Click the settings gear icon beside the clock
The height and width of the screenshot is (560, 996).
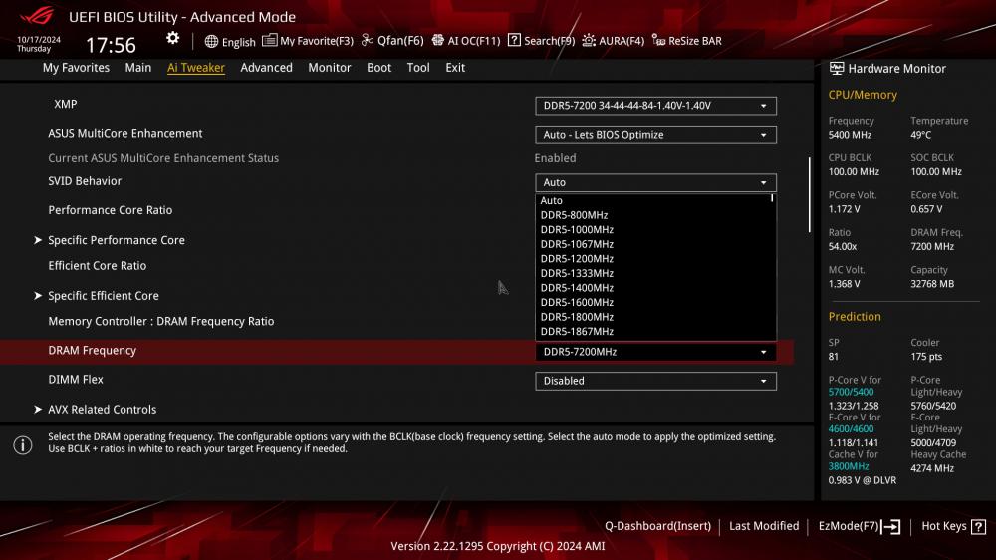click(x=172, y=38)
